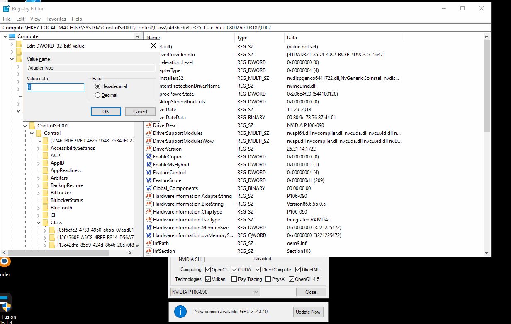511x324 pixels.
Task: Toggle the OpenCL checkbox in GPU-Z
Action: click(x=208, y=270)
